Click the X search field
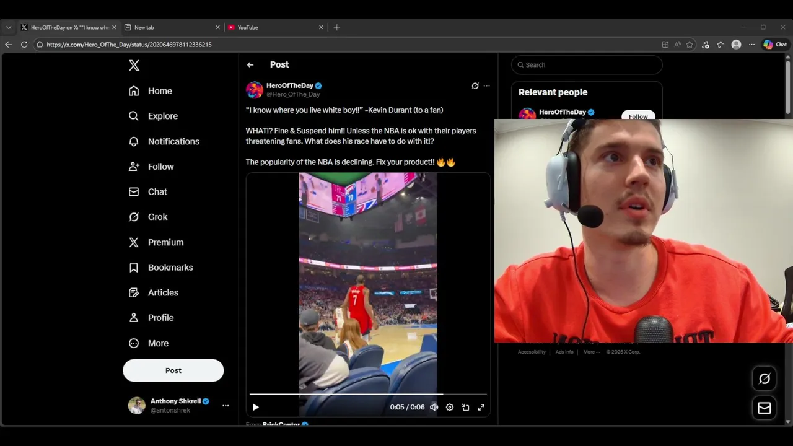Viewport: 793px width, 446px height. pos(587,64)
